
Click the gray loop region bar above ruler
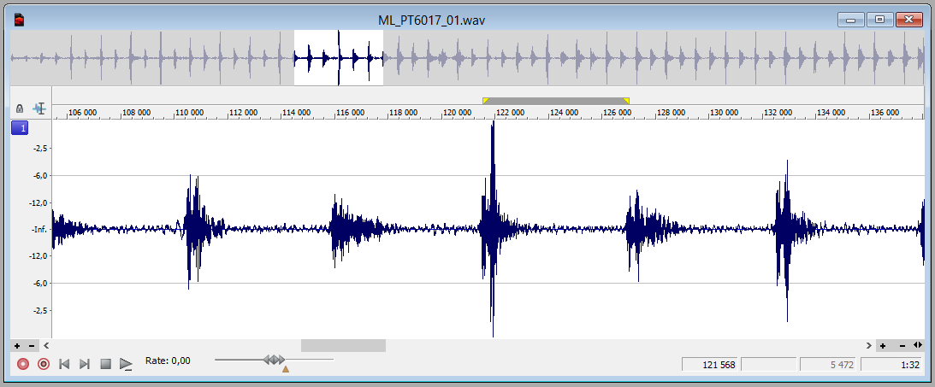point(555,101)
